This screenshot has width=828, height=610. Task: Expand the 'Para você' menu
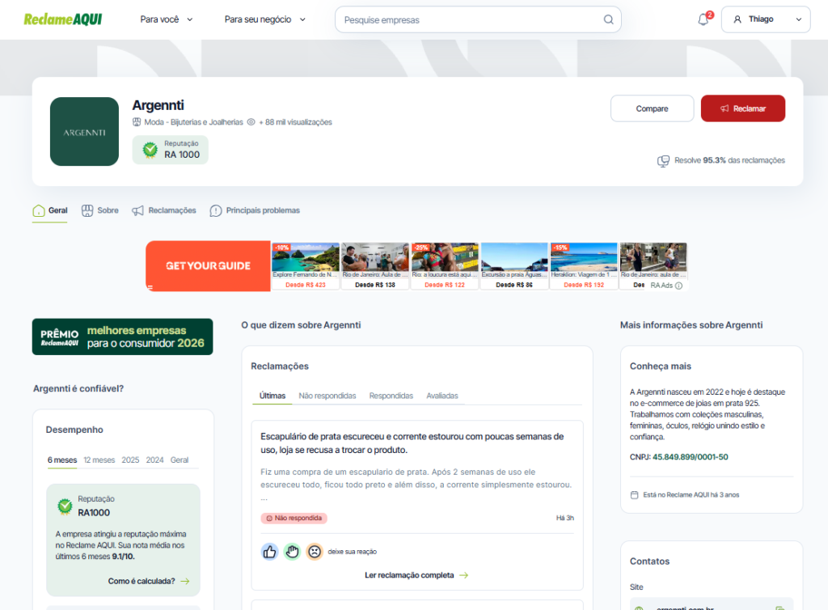point(167,19)
